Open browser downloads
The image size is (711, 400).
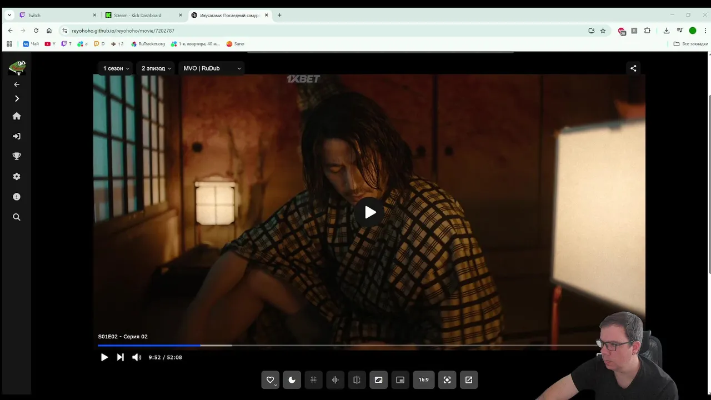click(667, 31)
